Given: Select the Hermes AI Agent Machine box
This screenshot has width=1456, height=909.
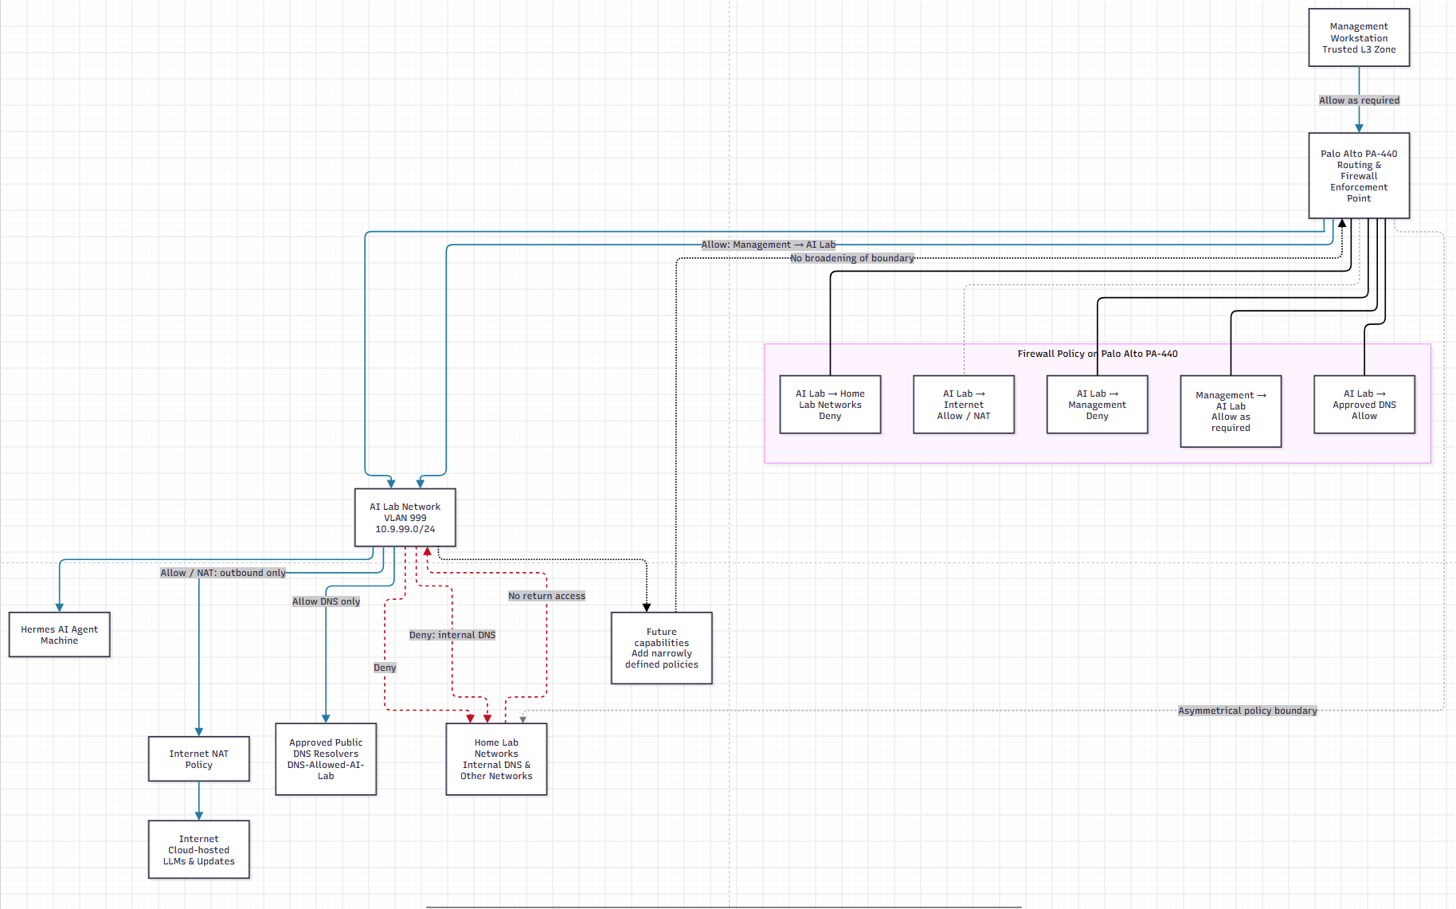Looking at the screenshot, I should [x=59, y=635].
